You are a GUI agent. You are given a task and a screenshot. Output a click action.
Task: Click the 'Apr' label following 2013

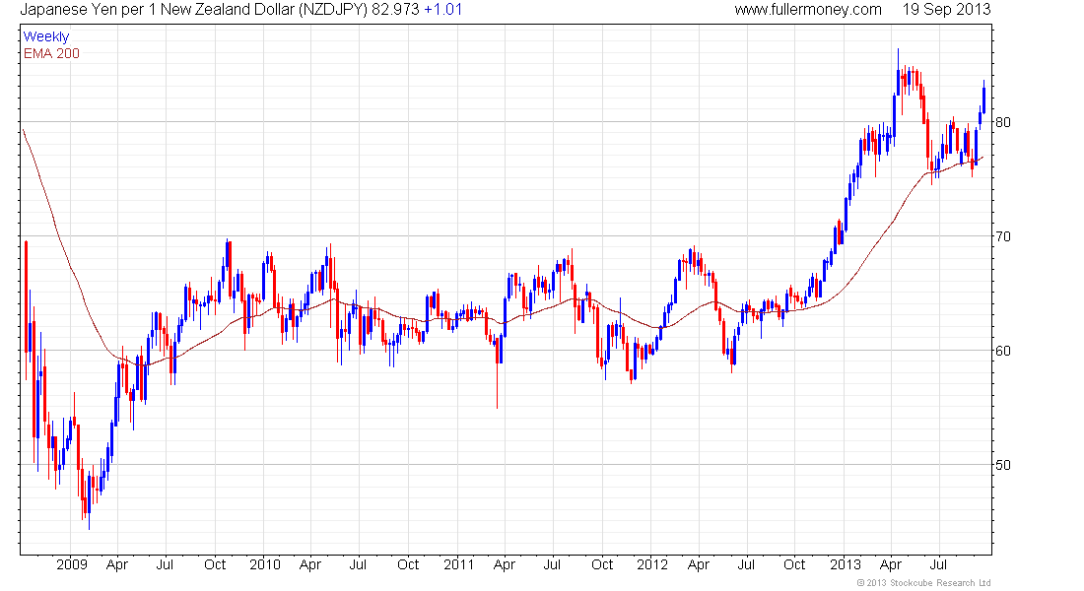[x=891, y=565]
